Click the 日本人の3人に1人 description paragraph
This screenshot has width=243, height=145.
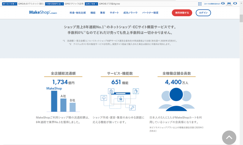pyautogui.click(x=175, y=120)
